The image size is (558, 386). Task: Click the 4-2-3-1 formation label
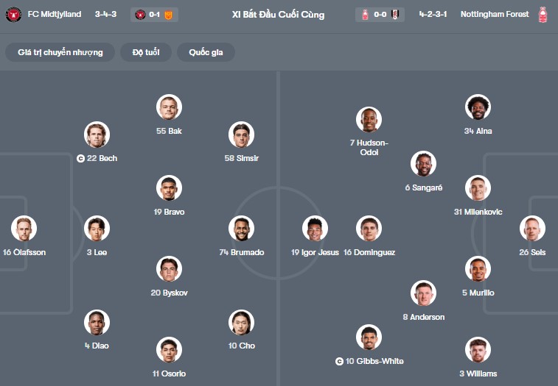(433, 15)
